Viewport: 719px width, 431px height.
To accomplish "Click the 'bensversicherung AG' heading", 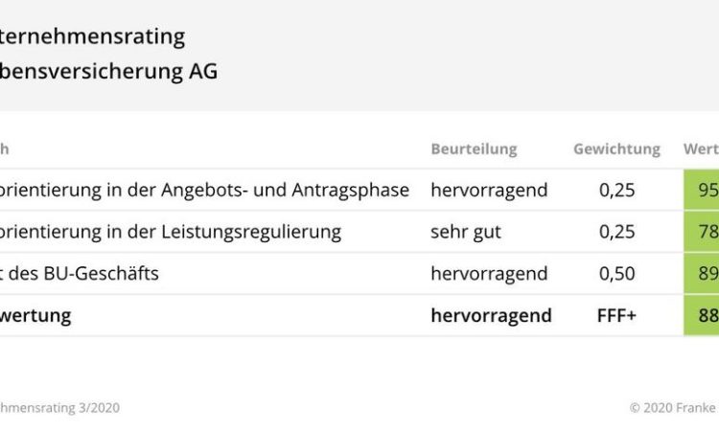I will [x=108, y=72].
